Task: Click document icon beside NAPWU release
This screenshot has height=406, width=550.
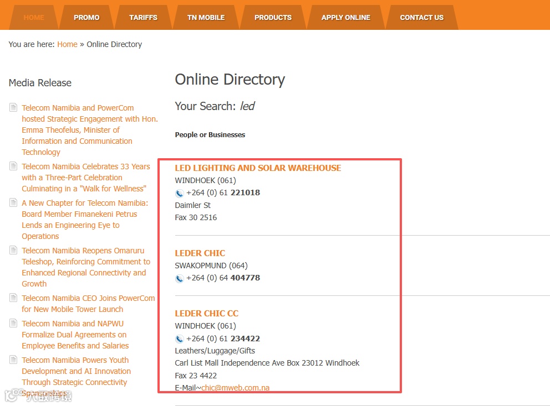Action: (13, 323)
